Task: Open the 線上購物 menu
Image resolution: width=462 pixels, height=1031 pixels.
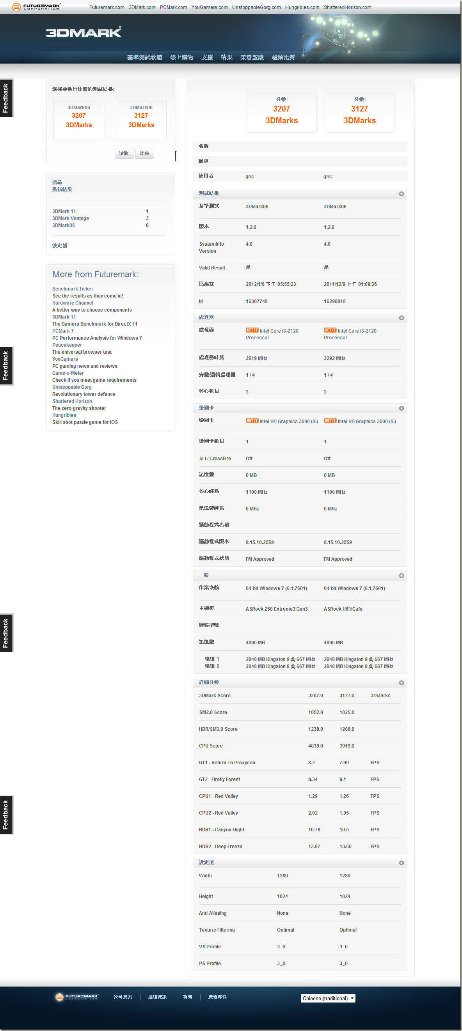Action: click(182, 57)
